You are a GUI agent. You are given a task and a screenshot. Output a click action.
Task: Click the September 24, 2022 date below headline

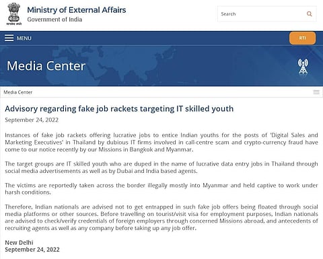[32, 120]
